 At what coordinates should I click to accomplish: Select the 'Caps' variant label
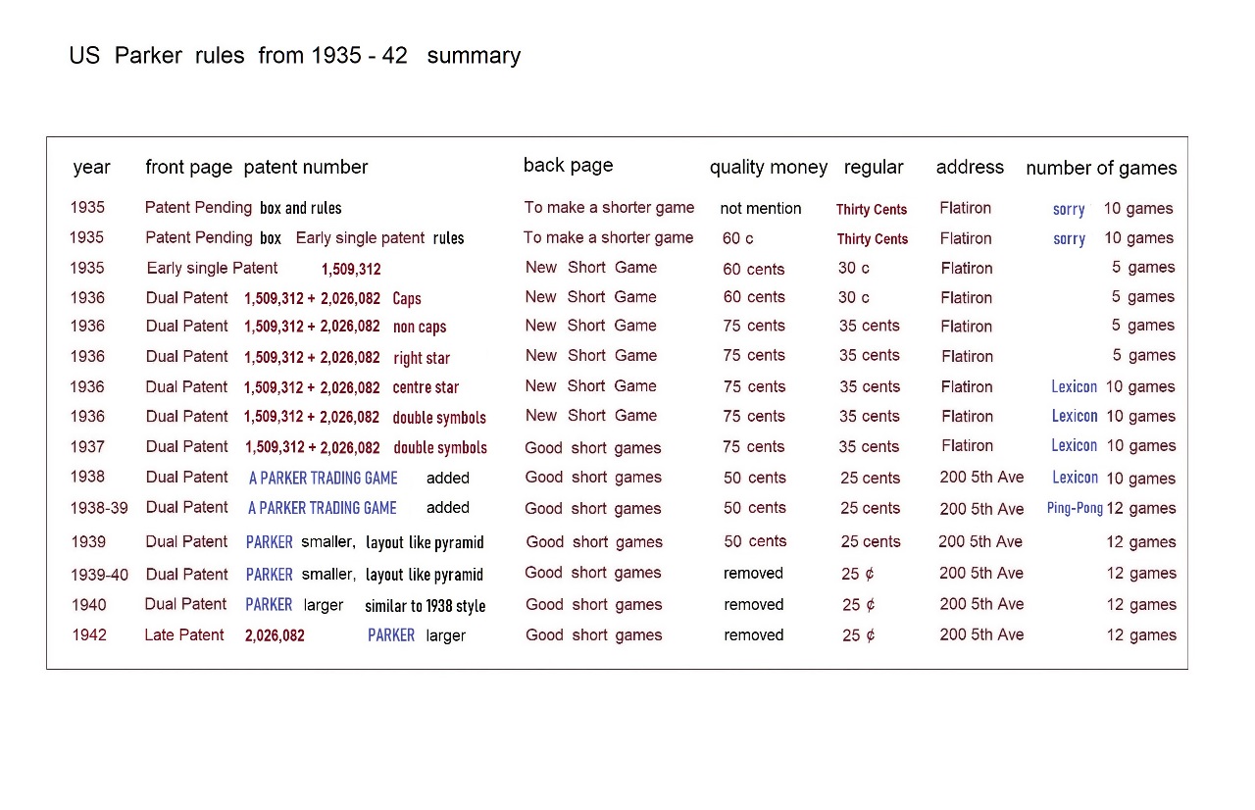tap(407, 299)
